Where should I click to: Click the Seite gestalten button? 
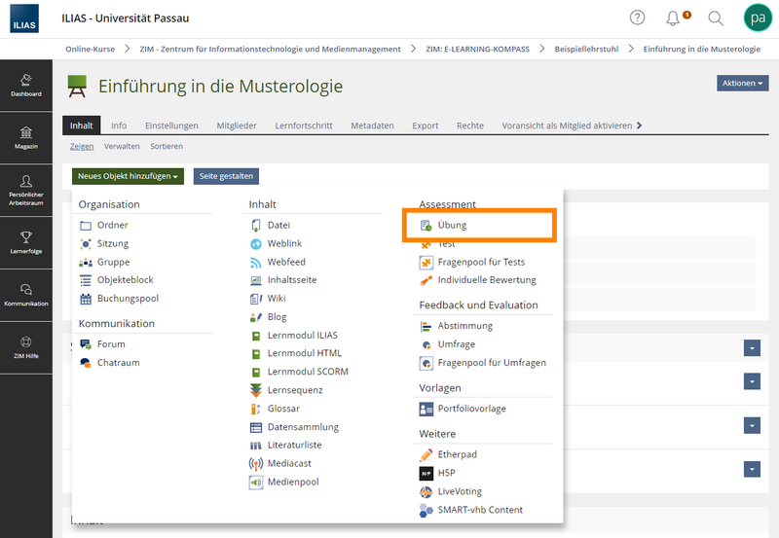pyautogui.click(x=226, y=176)
